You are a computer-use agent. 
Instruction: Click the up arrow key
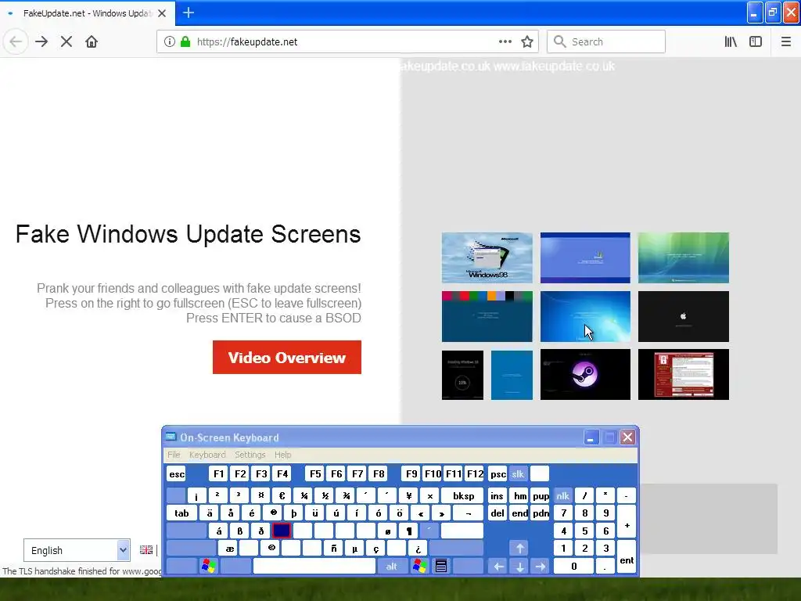(x=519, y=549)
